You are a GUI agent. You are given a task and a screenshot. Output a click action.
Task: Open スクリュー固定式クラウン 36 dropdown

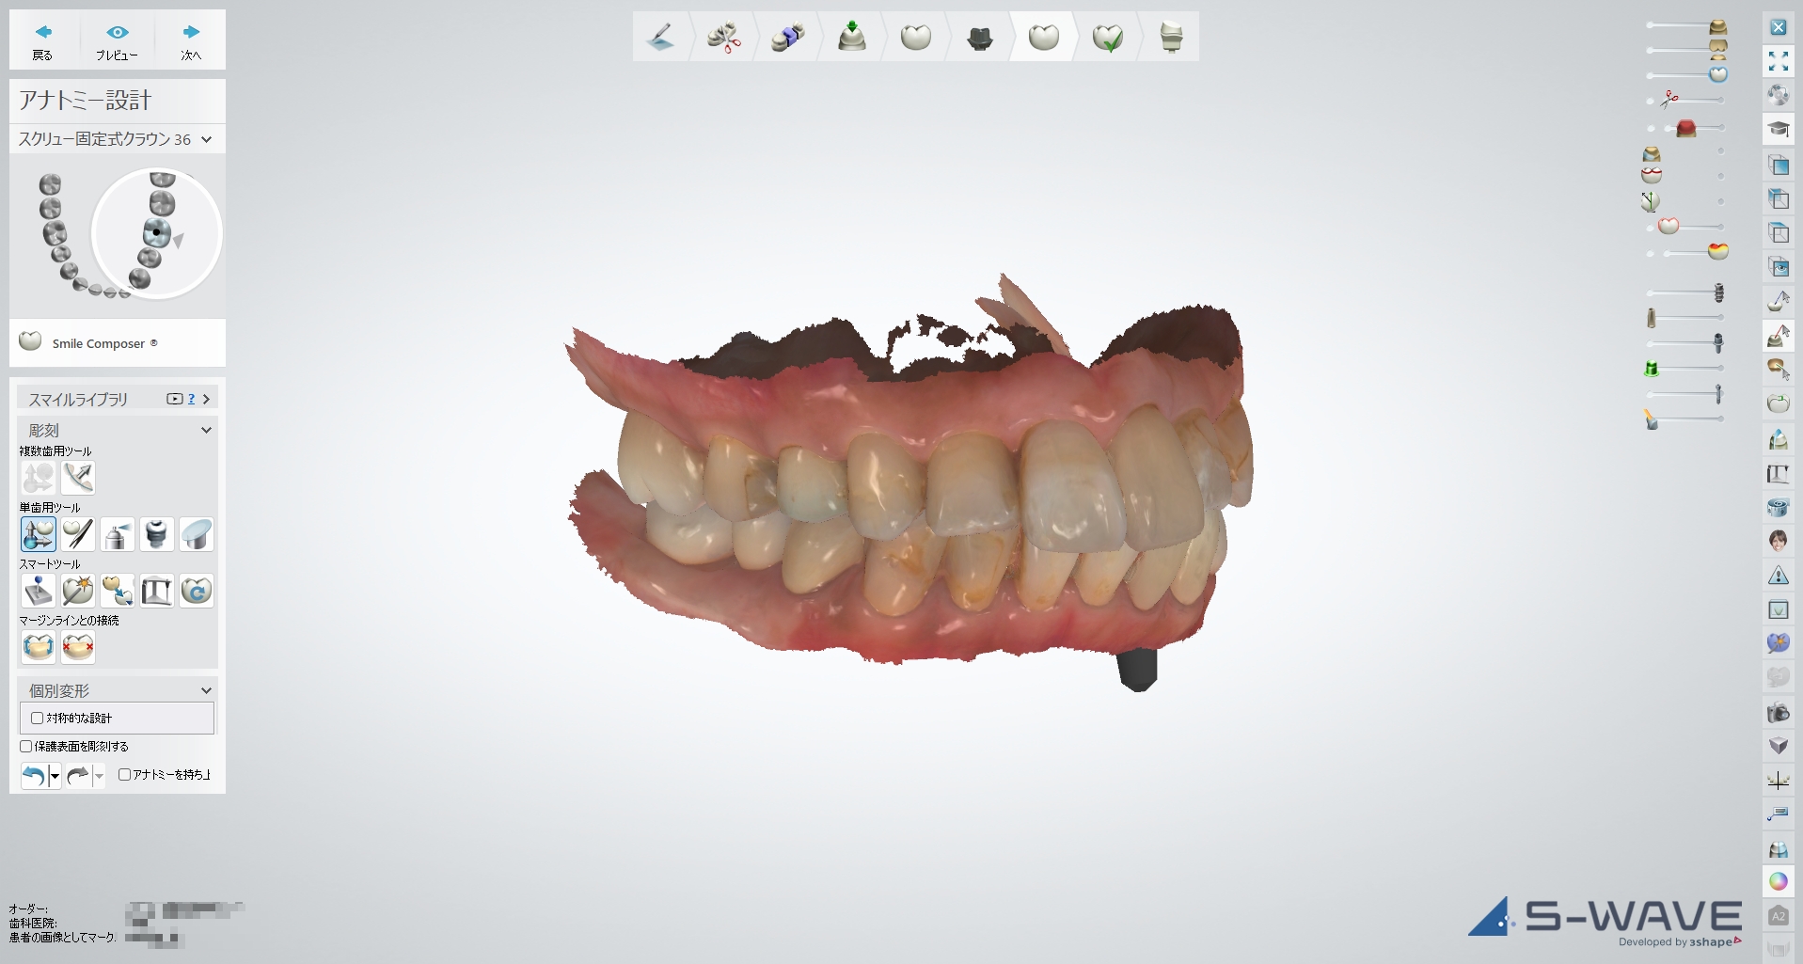click(117, 139)
